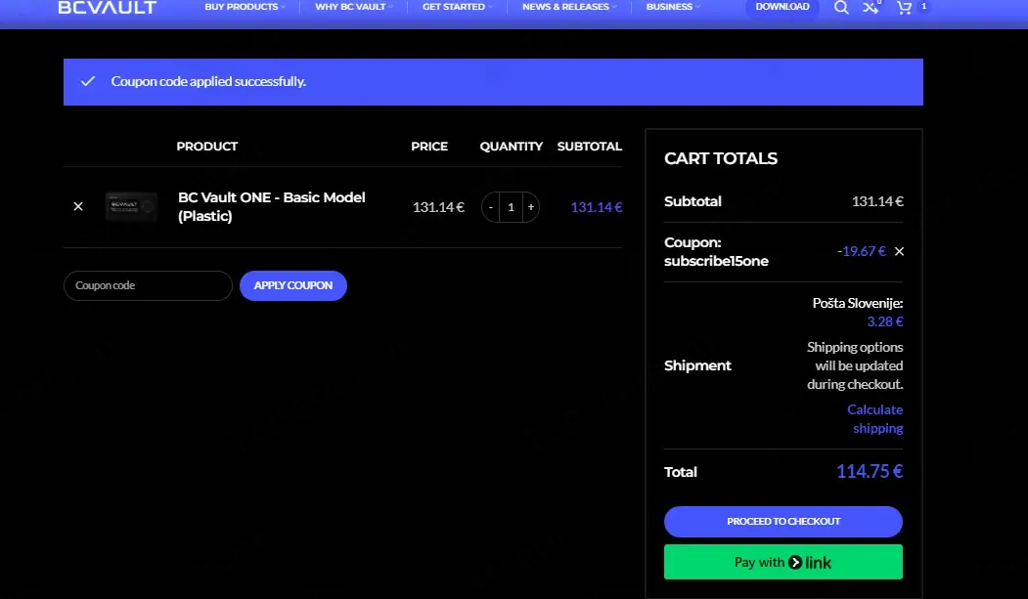Remove BC Vault ONE from cart
Screen dimensions: 1028x599
pyautogui.click(x=78, y=206)
